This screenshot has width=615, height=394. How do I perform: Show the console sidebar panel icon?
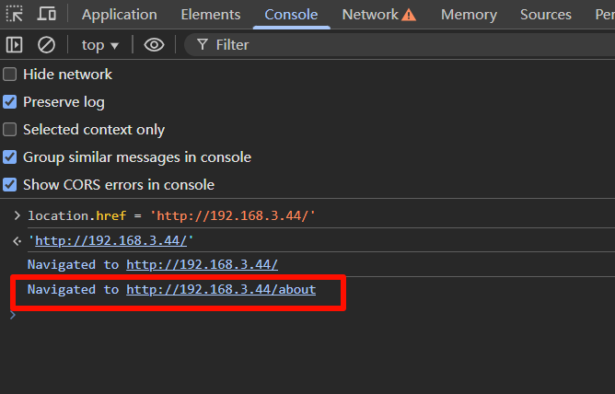coord(14,44)
